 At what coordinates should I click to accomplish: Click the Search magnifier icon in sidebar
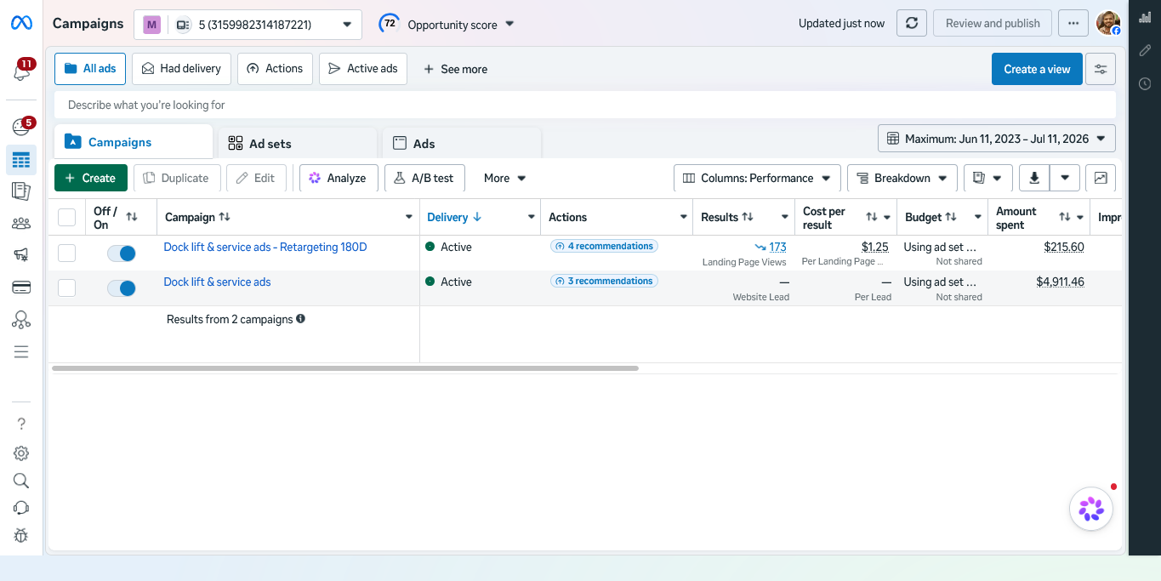21,481
